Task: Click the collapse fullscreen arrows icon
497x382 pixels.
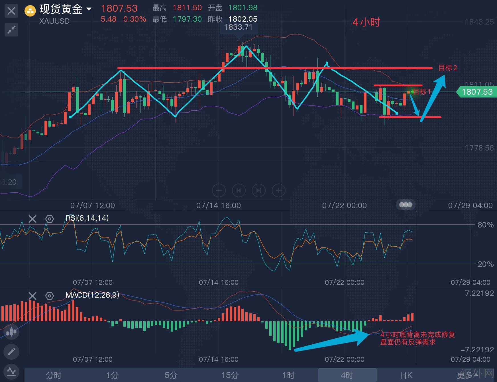Action: point(11,30)
